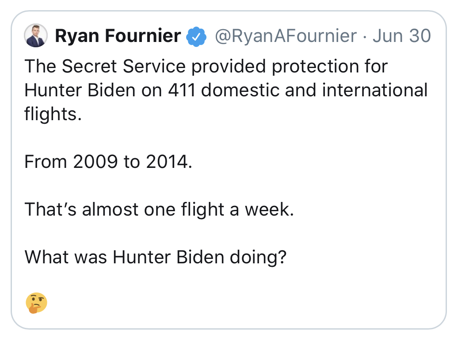Click the thinking face emoji
The image size is (454, 338).
coord(37,303)
